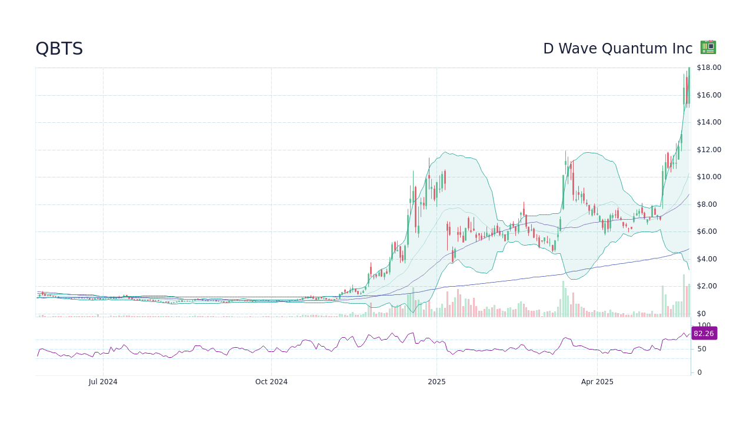Click the QBTS ticker symbol
753x423 pixels.
[59, 49]
